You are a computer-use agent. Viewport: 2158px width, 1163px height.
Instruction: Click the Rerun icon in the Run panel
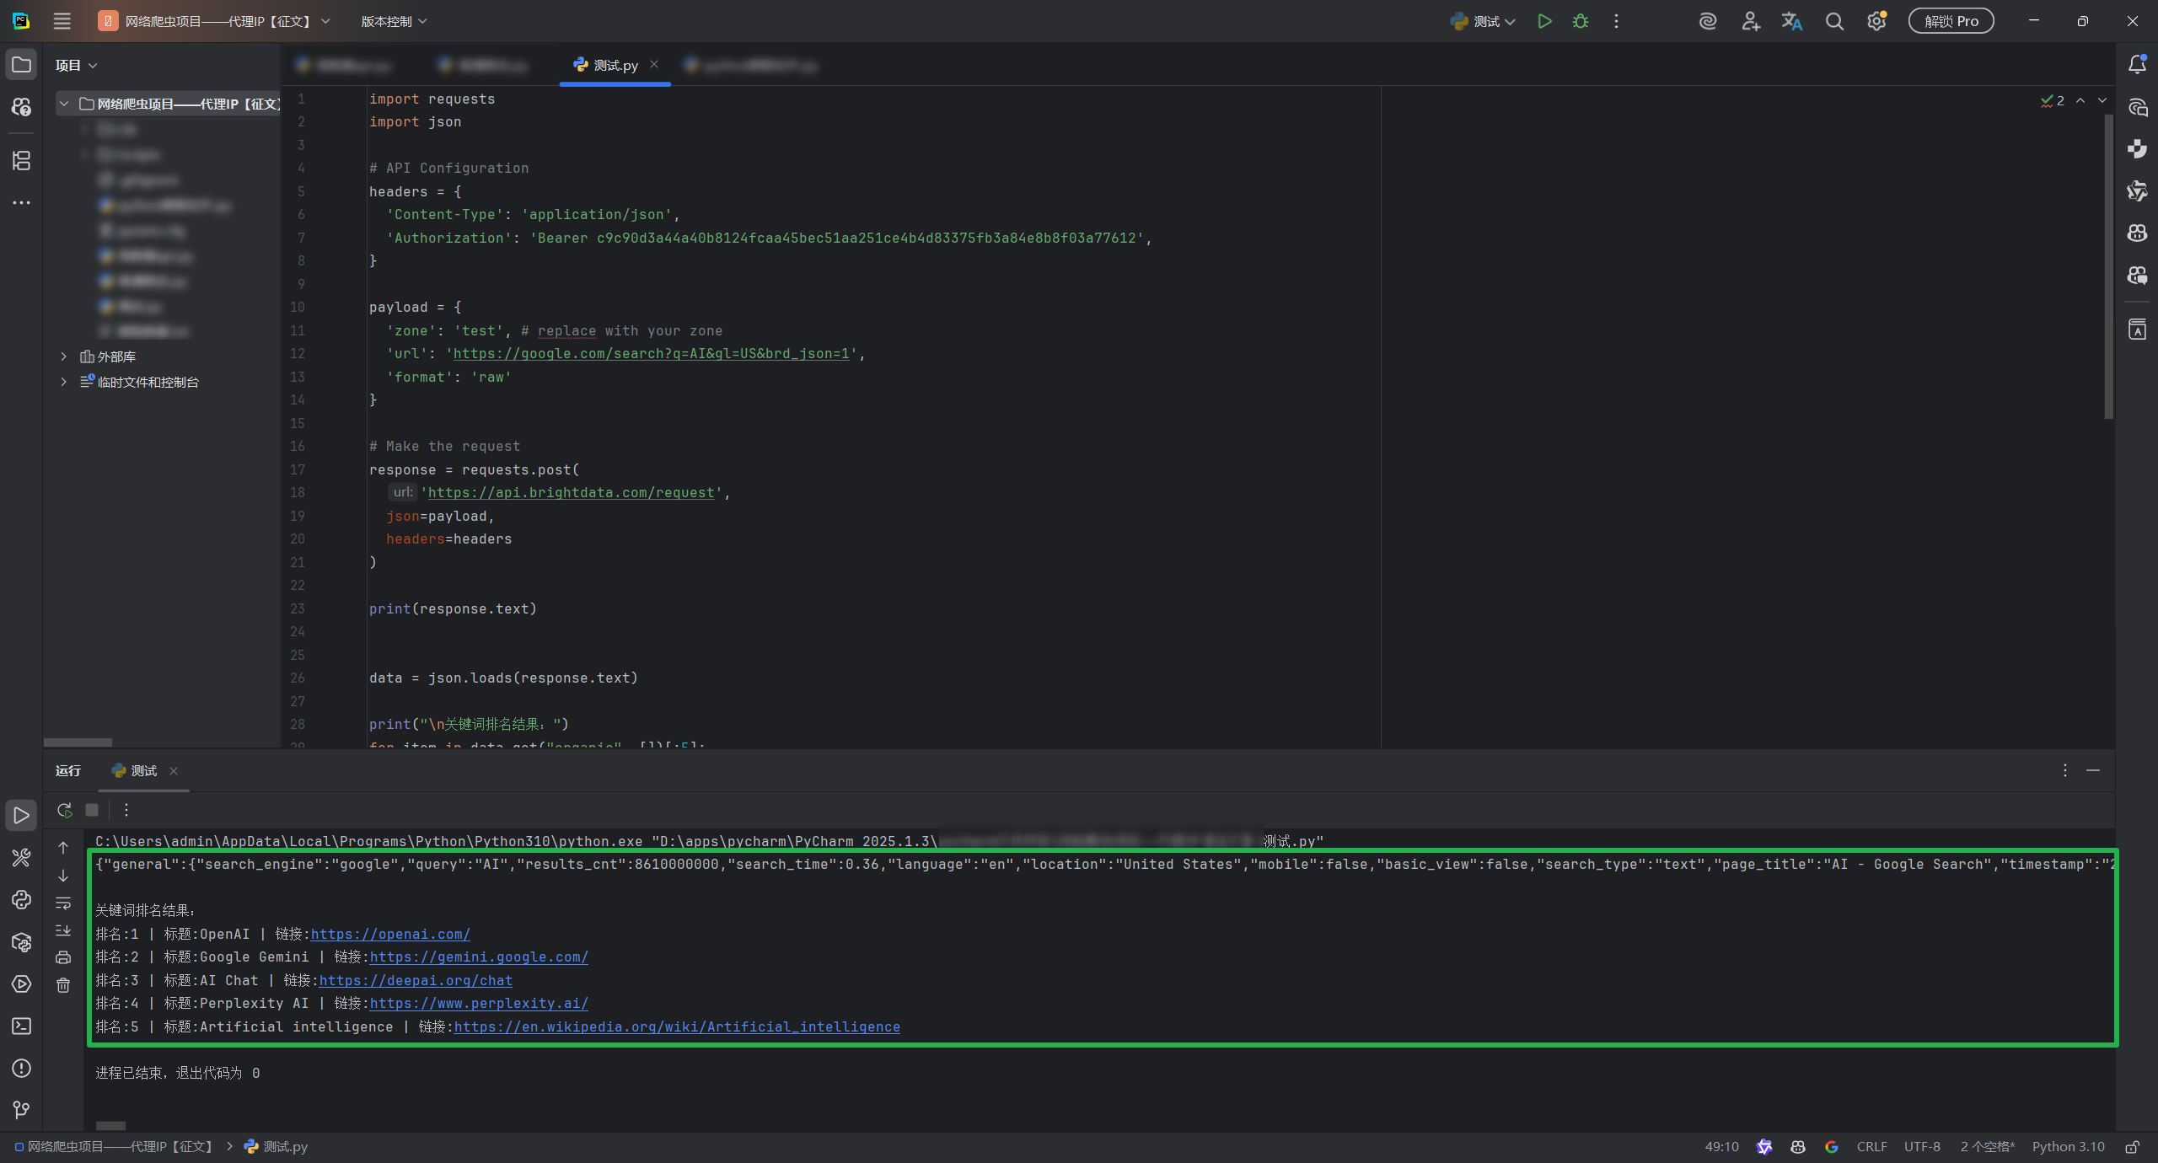pyautogui.click(x=64, y=810)
